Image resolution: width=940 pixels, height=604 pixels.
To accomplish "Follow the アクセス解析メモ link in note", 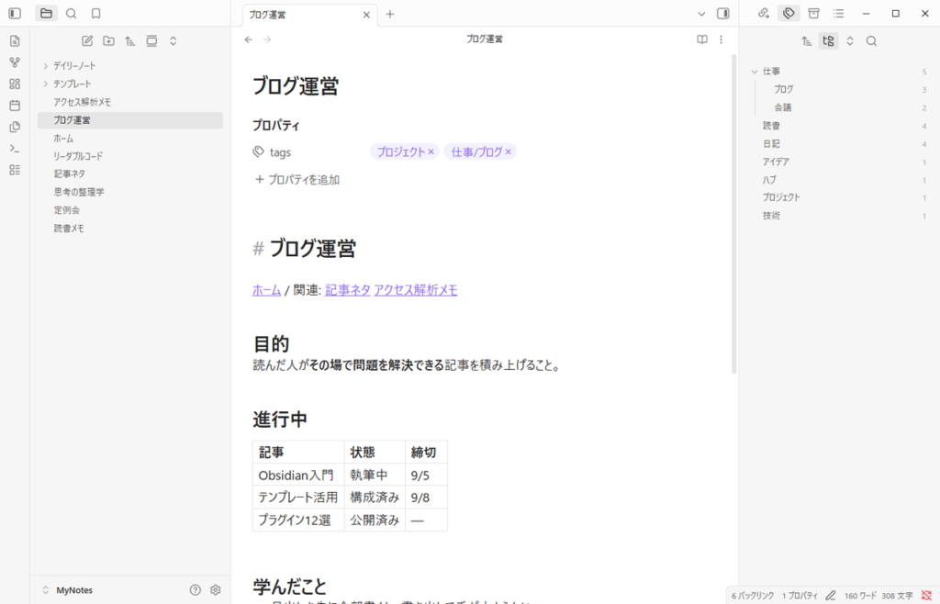I will coord(416,291).
